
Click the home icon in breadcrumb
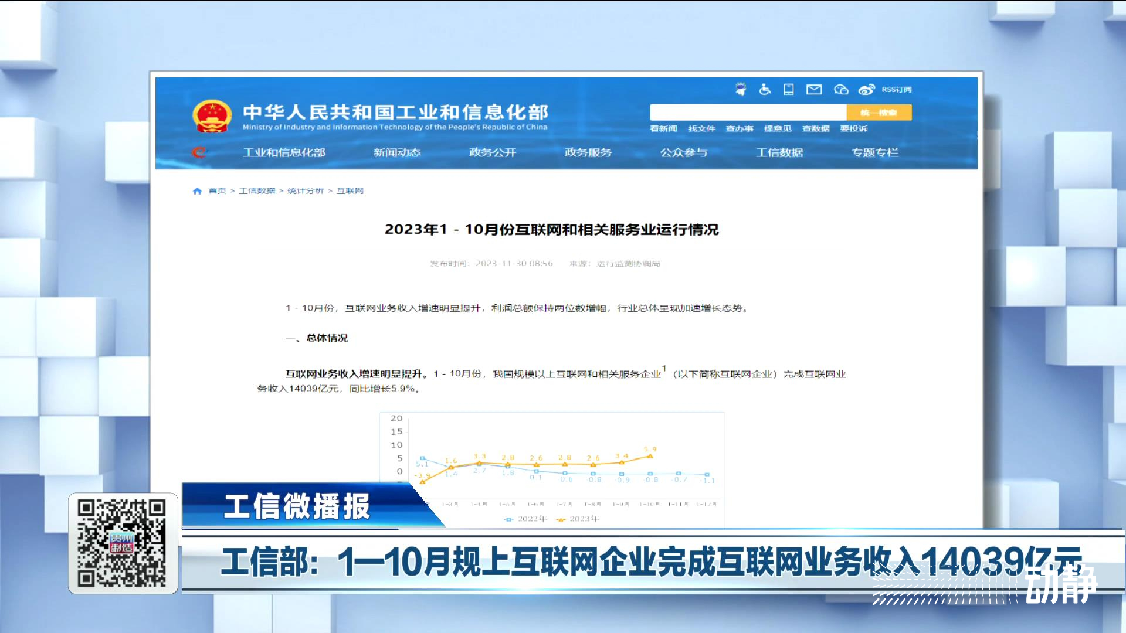click(x=197, y=191)
